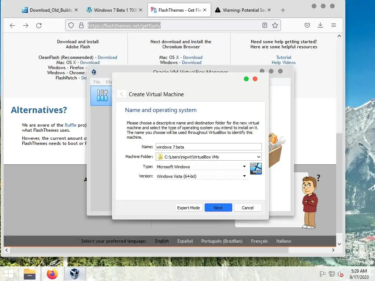Click page vertical scrollbar down arrow

pos(339,244)
